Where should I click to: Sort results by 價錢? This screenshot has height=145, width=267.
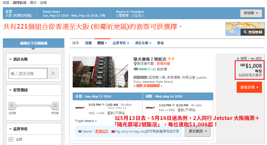click(x=102, y=43)
